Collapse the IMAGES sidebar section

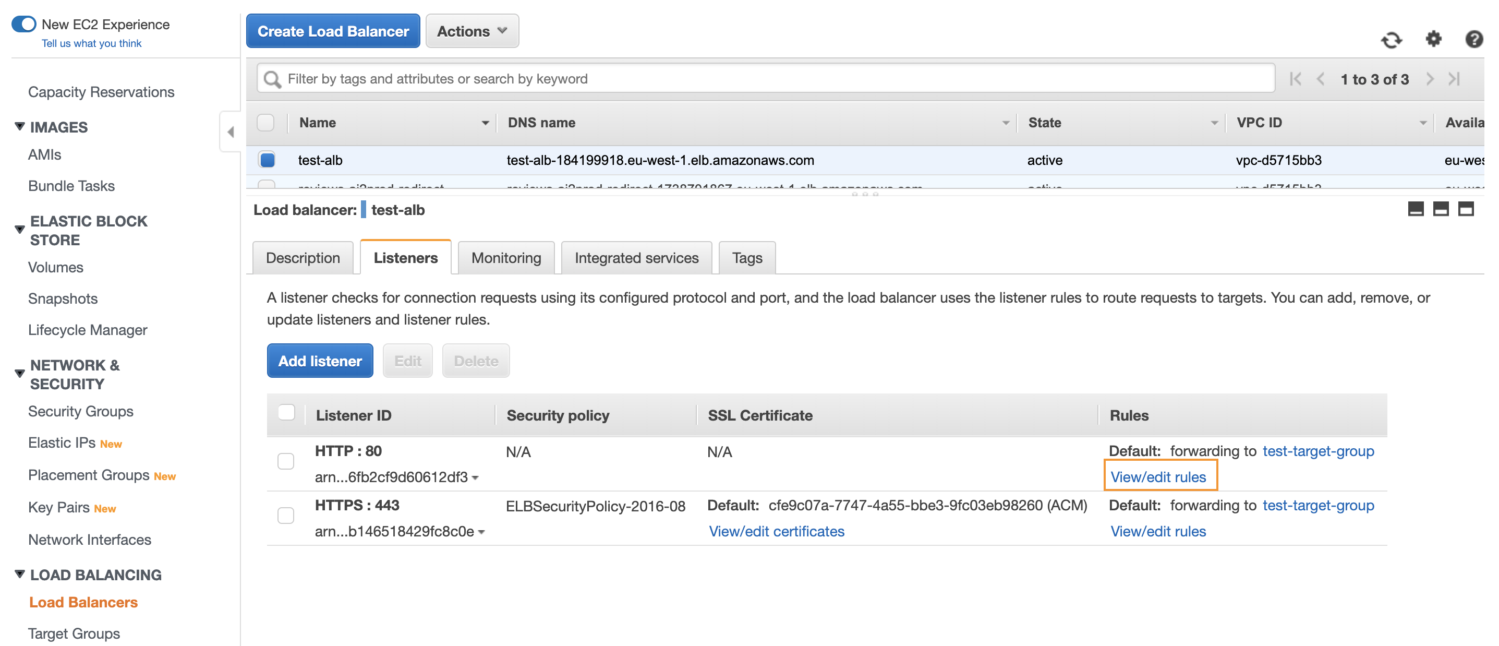[x=20, y=126]
